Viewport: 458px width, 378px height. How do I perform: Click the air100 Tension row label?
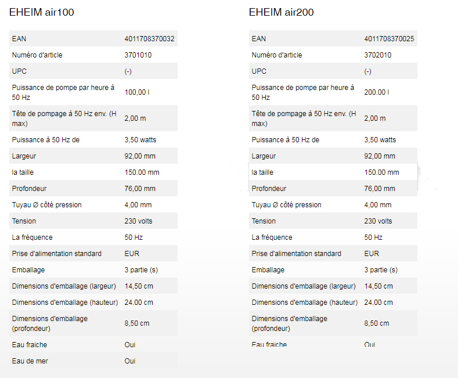click(x=24, y=221)
